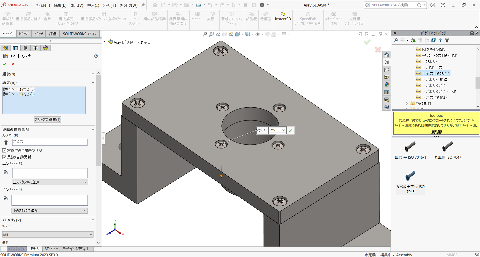
Task: Select 六角穴付きボルト library folder
Action: (432, 97)
